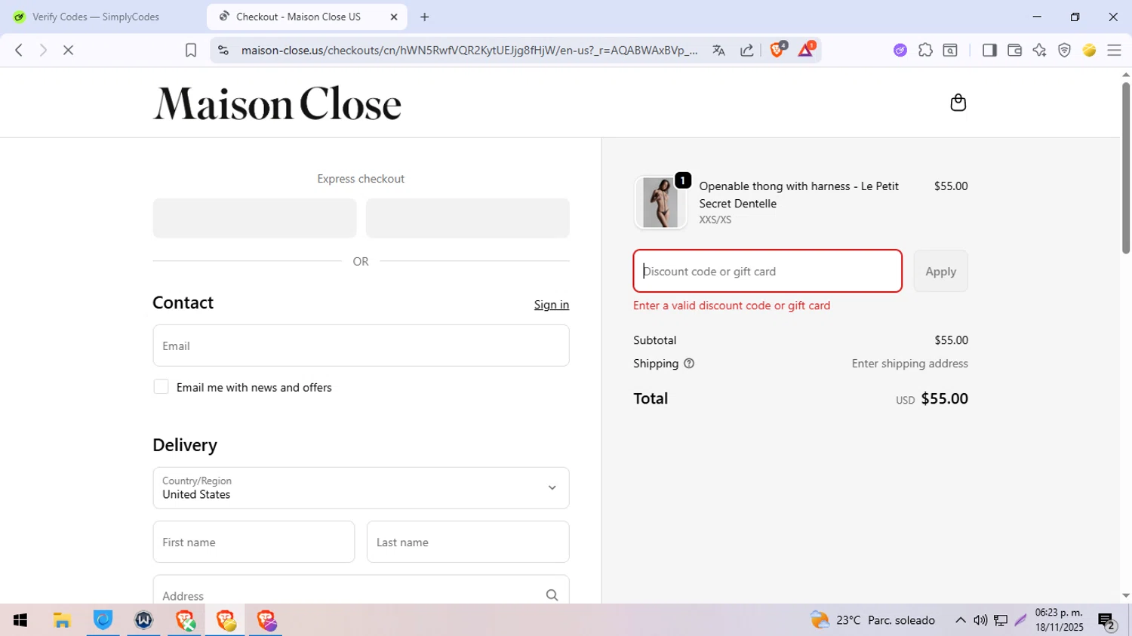Check Email me with news and offers
This screenshot has height=636, width=1132.
pos(161,387)
